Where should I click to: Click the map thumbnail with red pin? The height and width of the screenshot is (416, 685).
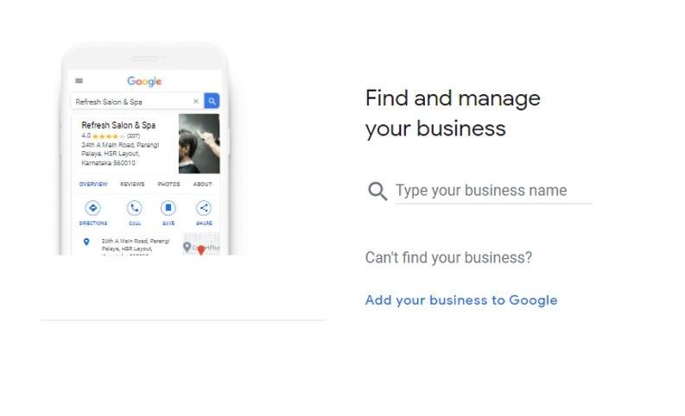tap(201, 244)
